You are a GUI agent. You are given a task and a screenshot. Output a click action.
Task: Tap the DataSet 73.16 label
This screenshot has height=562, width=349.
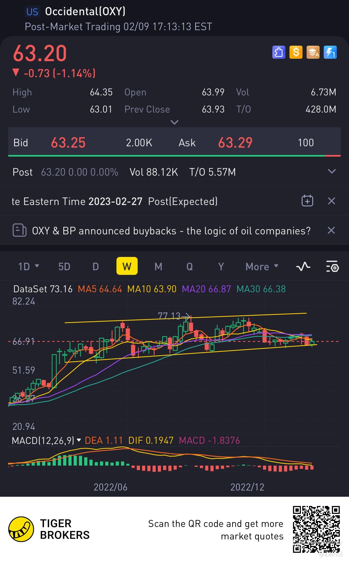coord(43,289)
